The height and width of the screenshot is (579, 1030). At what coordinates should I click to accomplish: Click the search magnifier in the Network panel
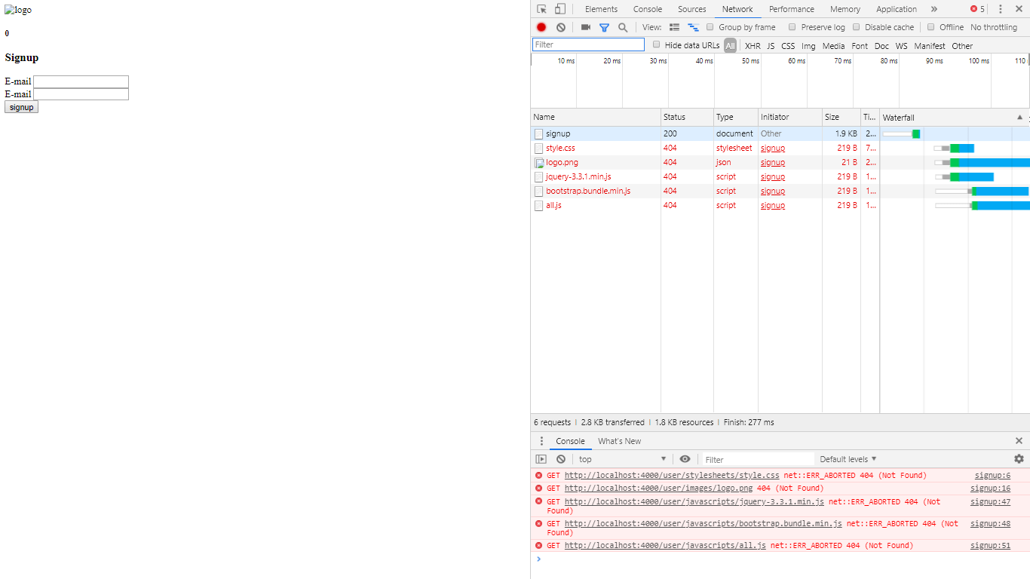(x=622, y=26)
